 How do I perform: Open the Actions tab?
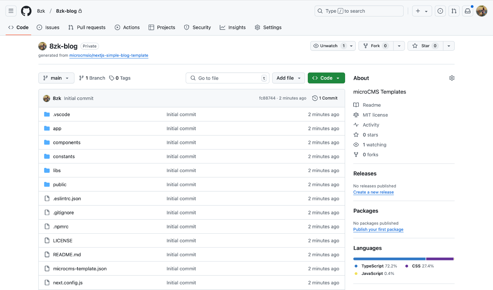(x=127, y=27)
